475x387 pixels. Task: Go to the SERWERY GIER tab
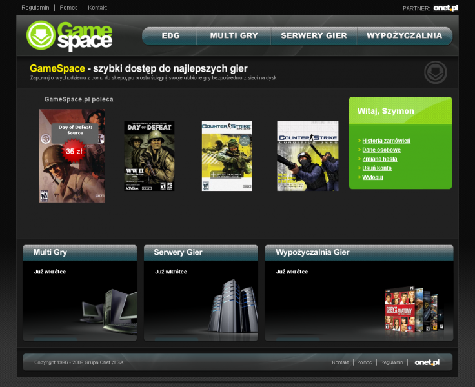point(314,36)
